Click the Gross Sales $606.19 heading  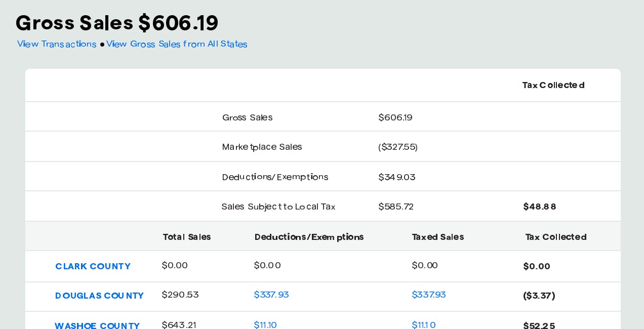coord(117,23)
